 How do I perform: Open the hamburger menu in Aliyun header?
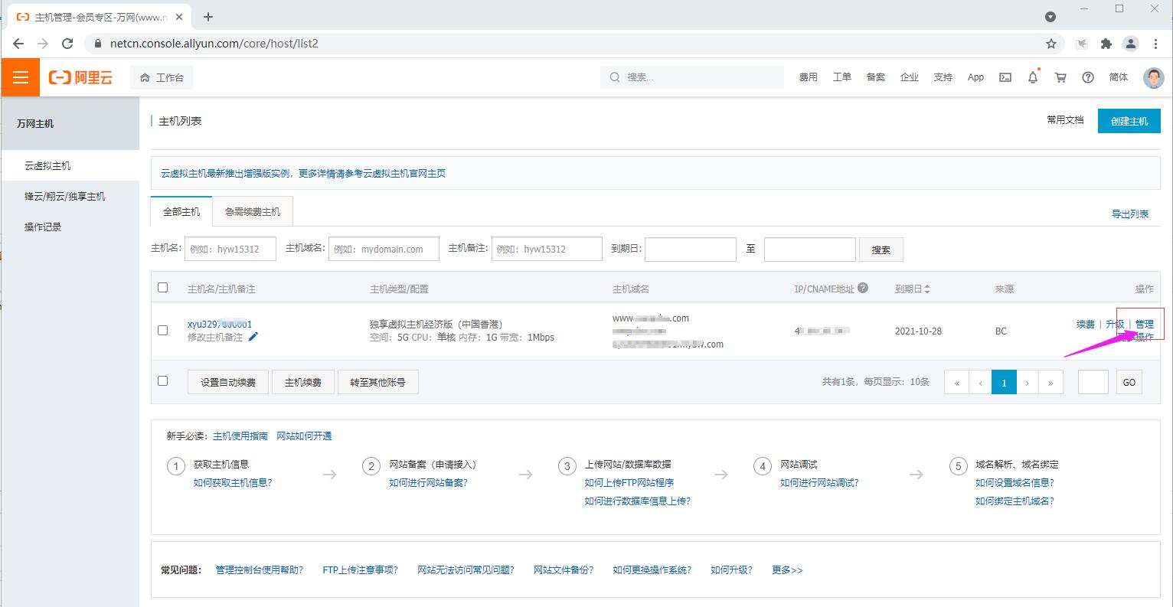coord(21,77)
